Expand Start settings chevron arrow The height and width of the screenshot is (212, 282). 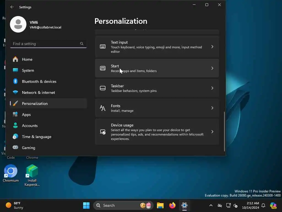tap(212, 68)
